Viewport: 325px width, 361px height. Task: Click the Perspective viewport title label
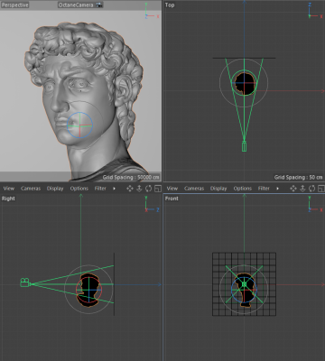click(14, 5)
